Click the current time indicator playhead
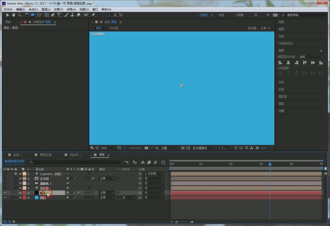 (x=270, y=164)
